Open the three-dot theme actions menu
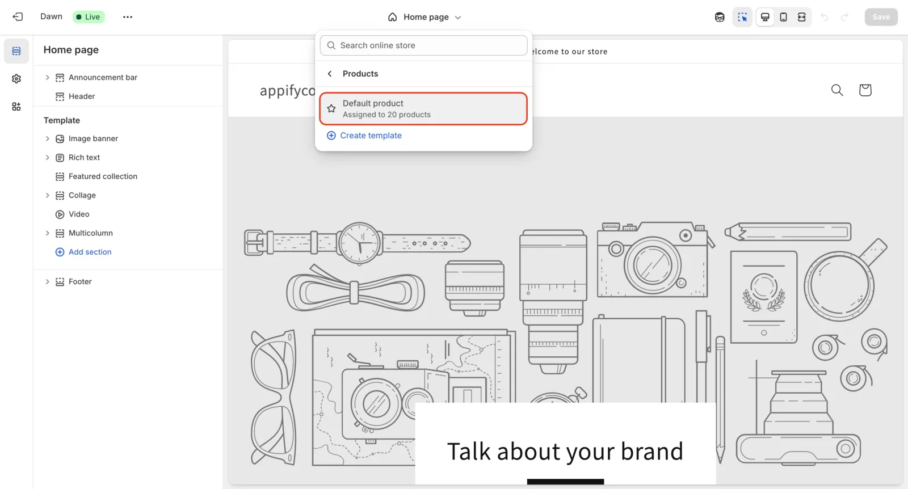 coord(128,17)
